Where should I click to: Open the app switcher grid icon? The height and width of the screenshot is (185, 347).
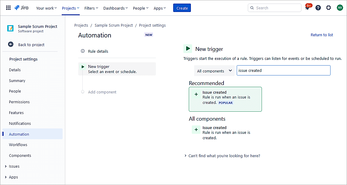tap(8, 8)
